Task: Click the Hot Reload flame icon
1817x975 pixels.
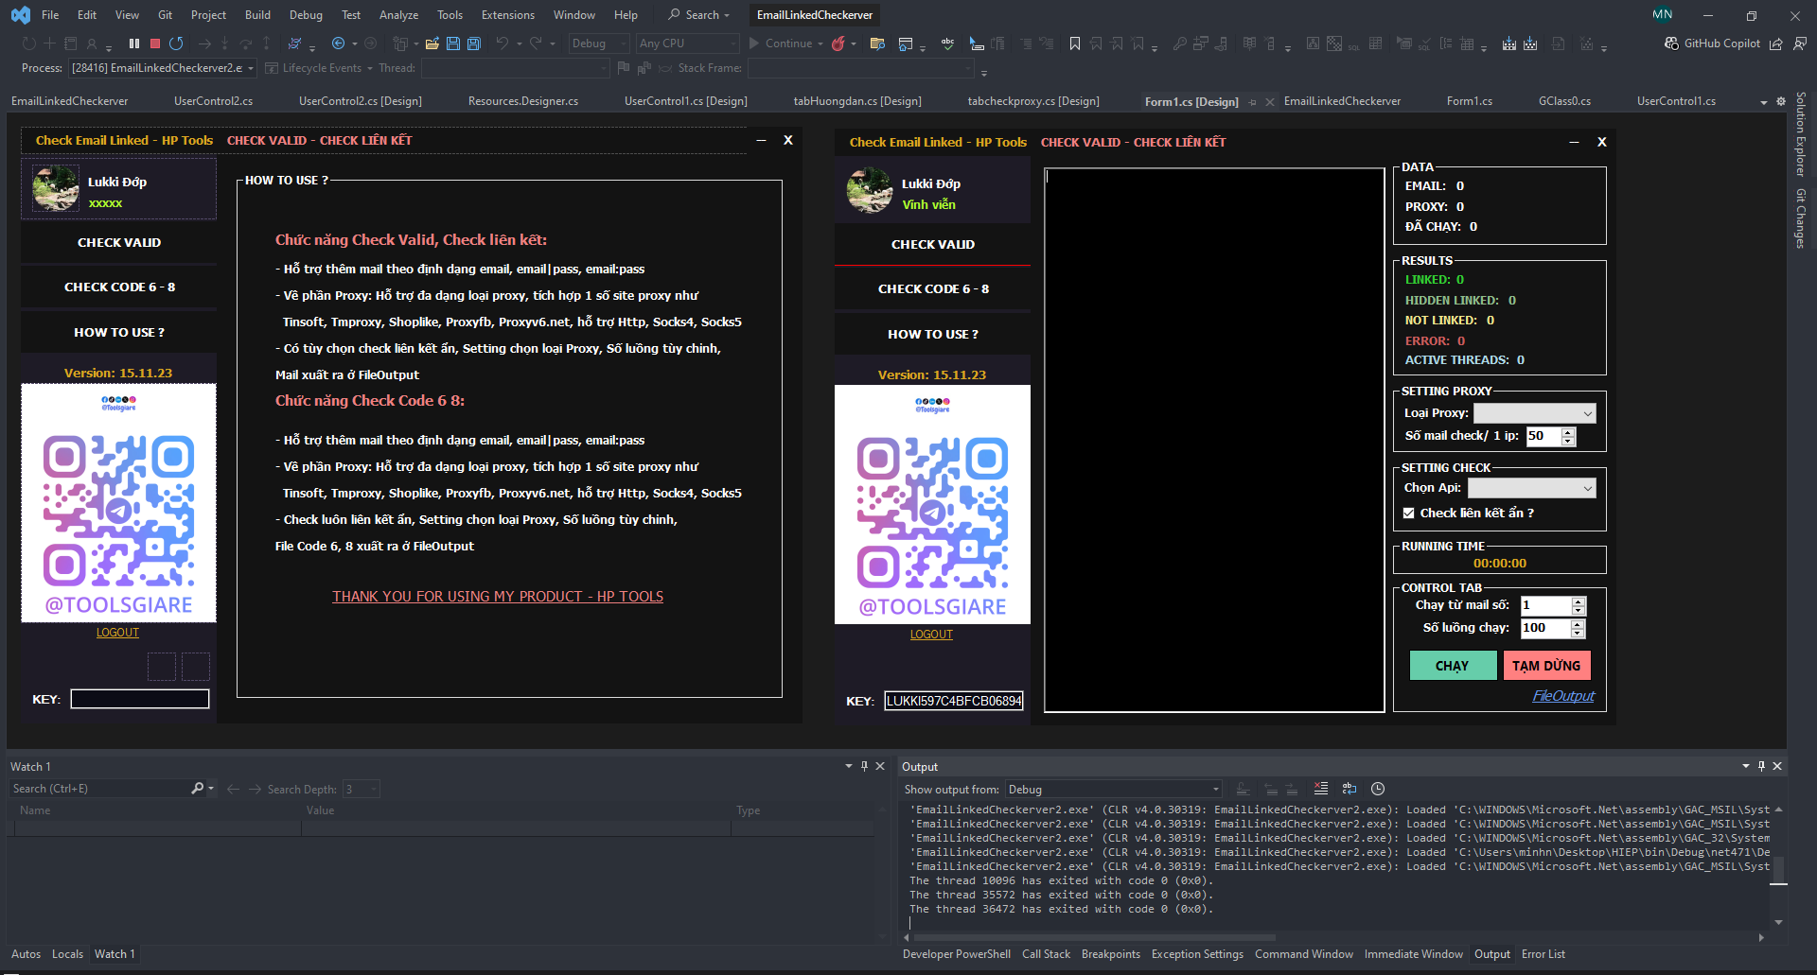Action: click(838, 44)
